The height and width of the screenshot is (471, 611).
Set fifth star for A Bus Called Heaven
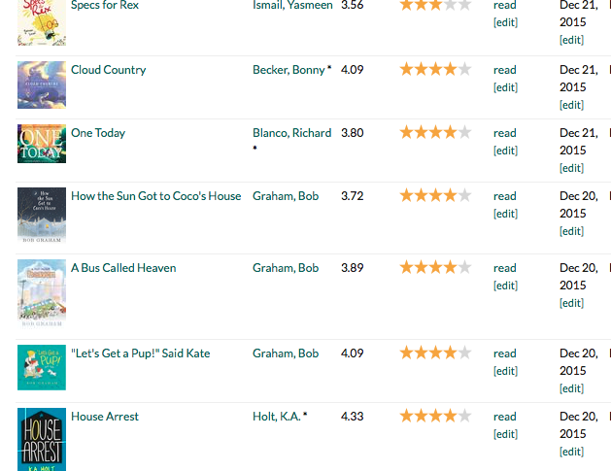tap(464, 268)
